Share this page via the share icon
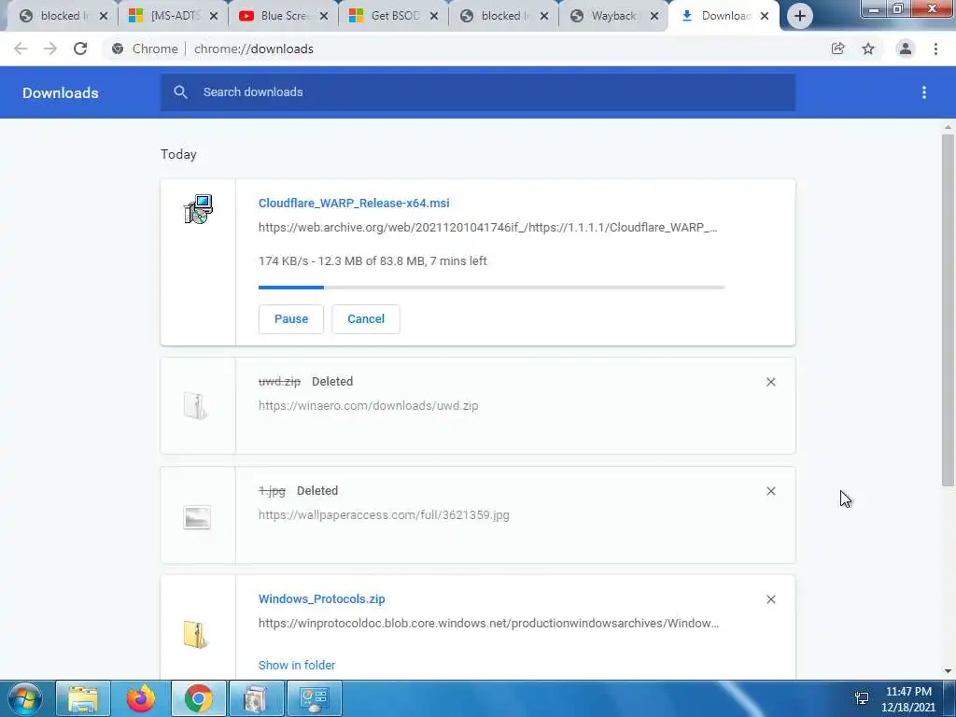Image resolution: width=956 pixels, height=717 pixels. coord(838,49)
